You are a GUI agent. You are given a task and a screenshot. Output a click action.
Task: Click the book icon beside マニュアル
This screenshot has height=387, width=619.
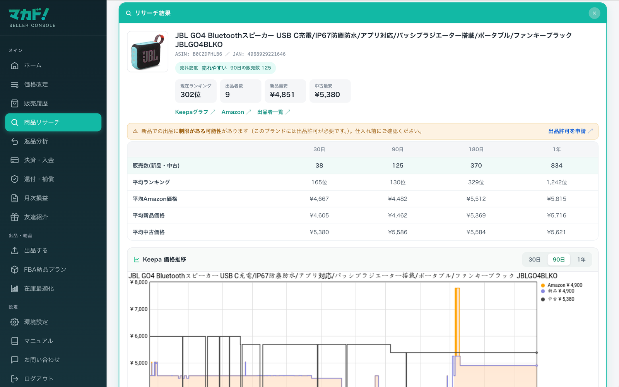pyautogui.click(x=15, y=341)
